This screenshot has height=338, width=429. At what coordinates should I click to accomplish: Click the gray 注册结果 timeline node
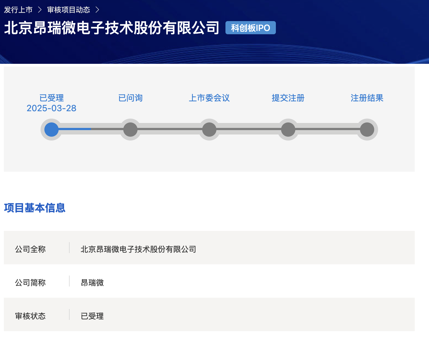(x=367, y=130)
